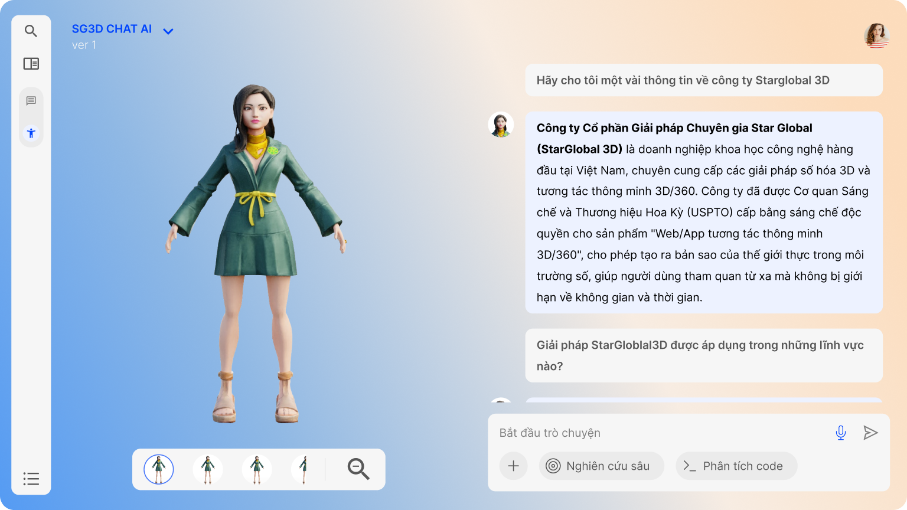
Task: Open the side panel layout icon
Action: pyautogui.click(x=31, y=64)
